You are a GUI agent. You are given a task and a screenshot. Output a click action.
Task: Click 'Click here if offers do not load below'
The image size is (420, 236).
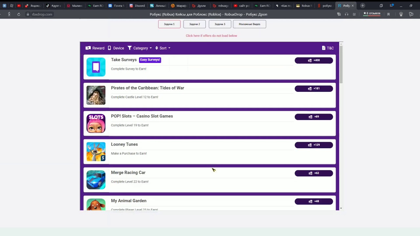point(211,36)
